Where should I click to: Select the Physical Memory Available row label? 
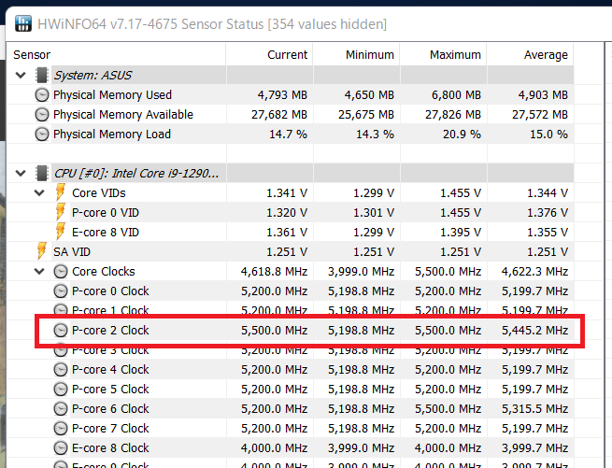123,114
